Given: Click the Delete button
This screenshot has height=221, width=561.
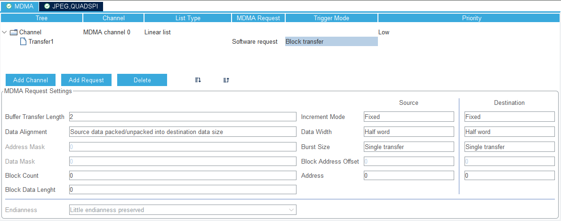Looking at the screenshot, I should (142, 80).
